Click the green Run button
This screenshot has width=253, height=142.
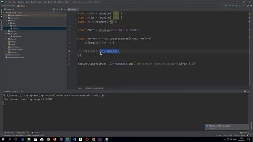[233, 6]
